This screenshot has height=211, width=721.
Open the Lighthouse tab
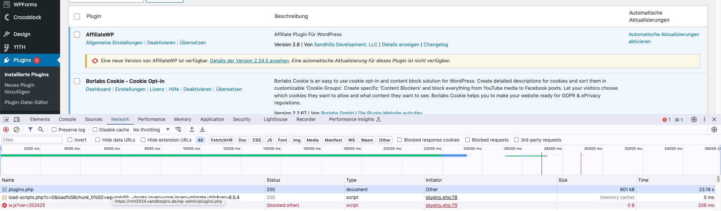[x=275, y=119]
